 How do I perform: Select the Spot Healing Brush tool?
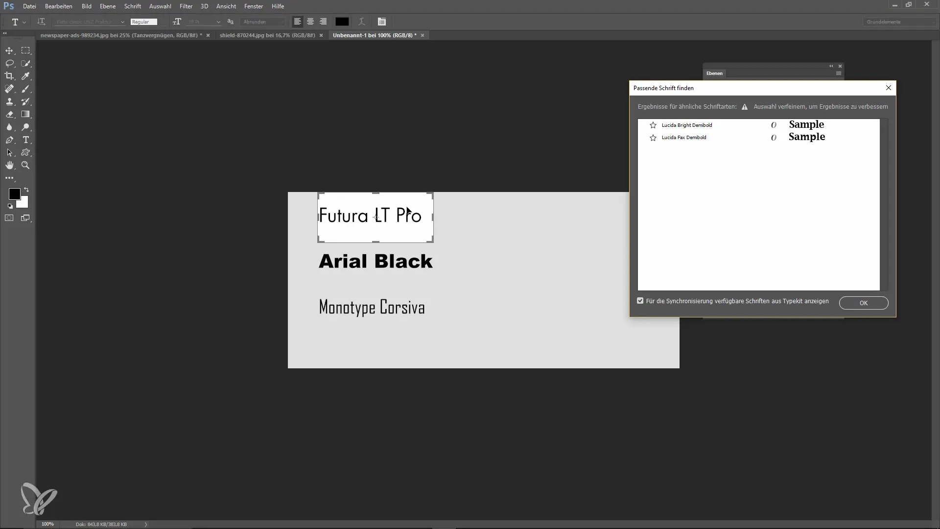coord(9,89)
